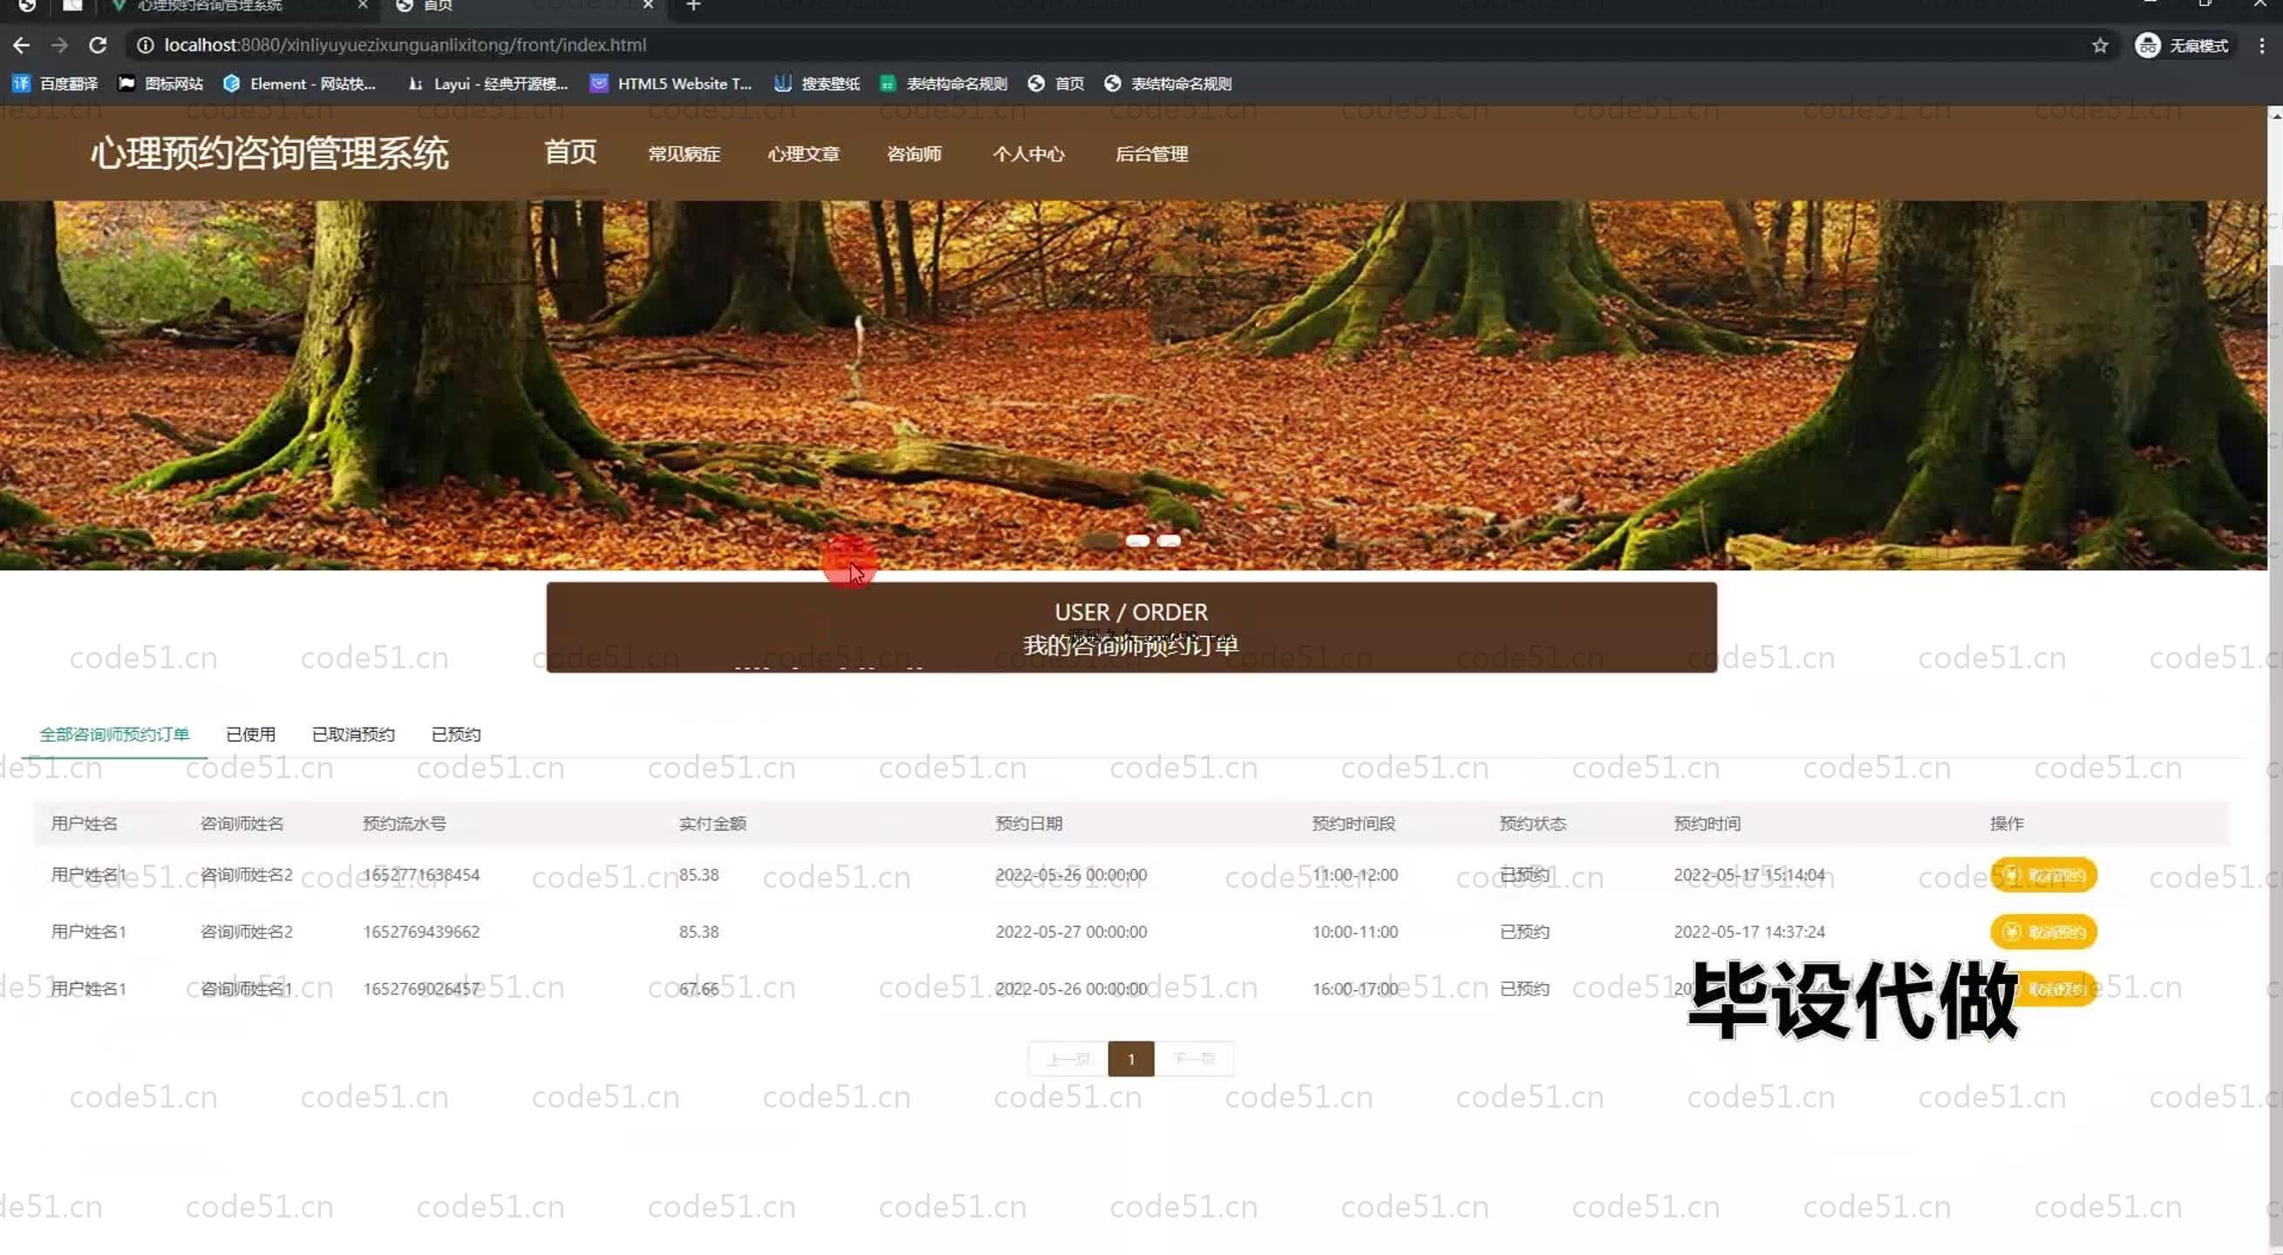Cancel appointment for order 1652771638454
Viewport: 2283px width, 1255px height.
pos(2044,875)
